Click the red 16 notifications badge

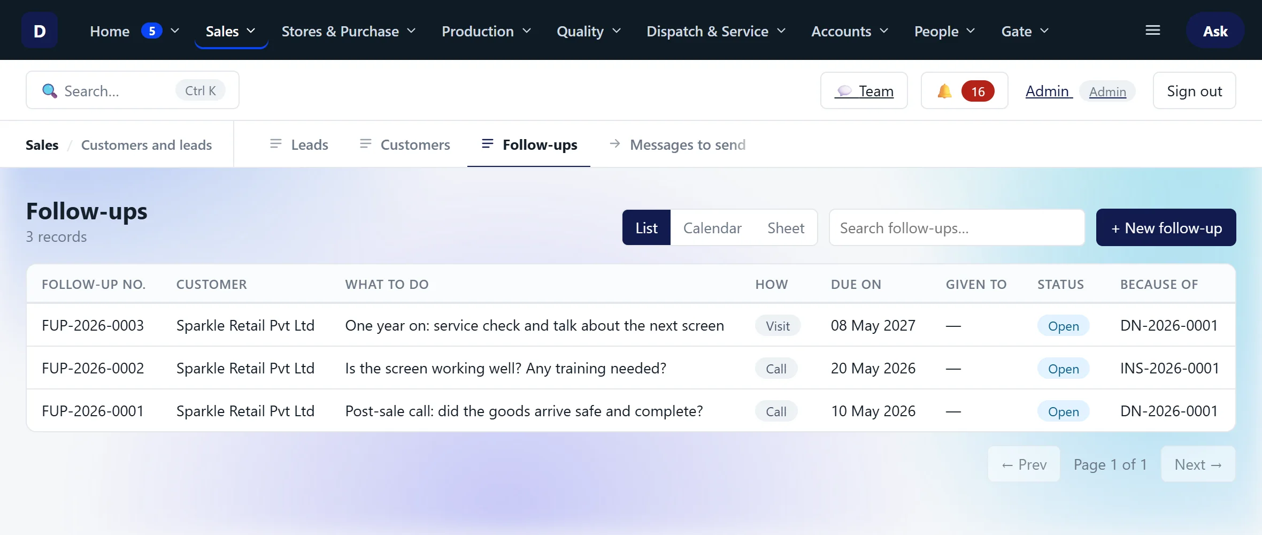coord(978,91)
